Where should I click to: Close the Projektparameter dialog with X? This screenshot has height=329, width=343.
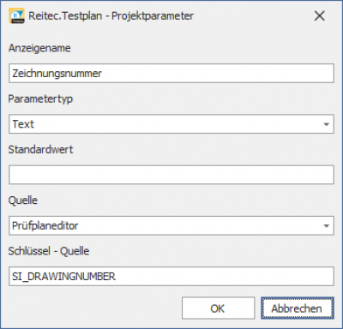pos(319,15)
